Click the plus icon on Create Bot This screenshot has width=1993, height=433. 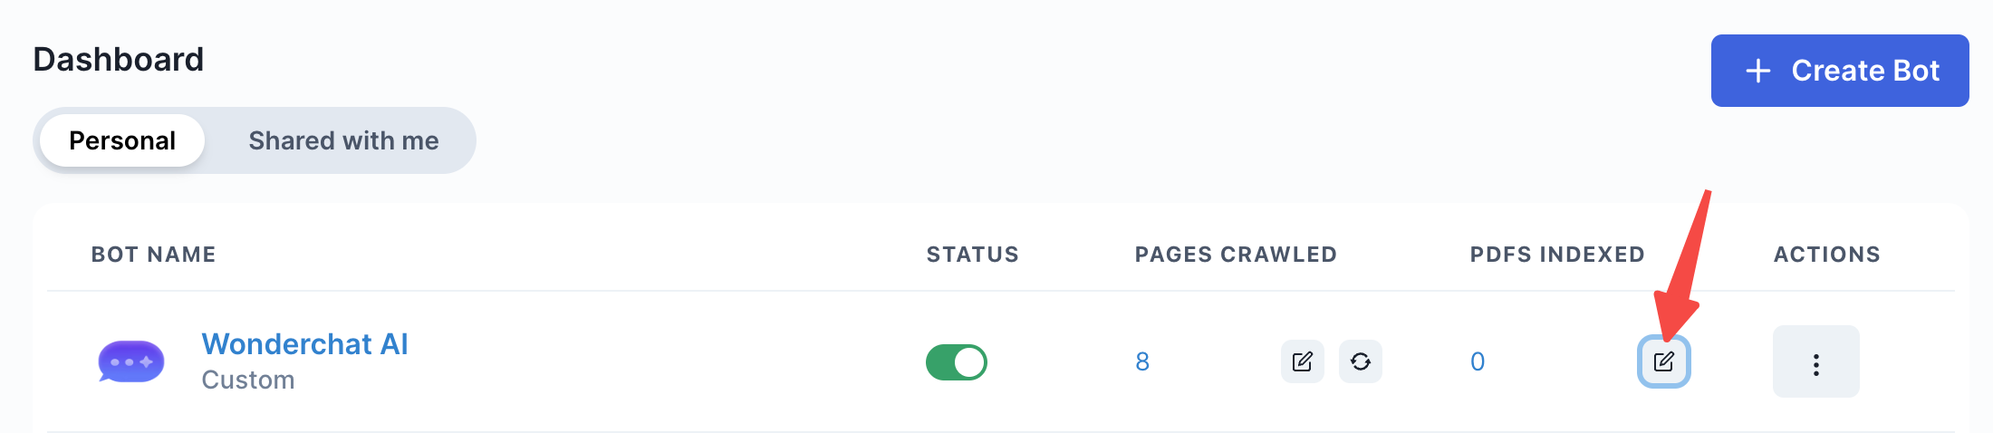(1757, 71)
